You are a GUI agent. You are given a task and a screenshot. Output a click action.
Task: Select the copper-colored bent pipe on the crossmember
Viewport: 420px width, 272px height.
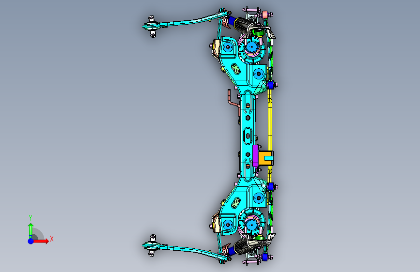[x=233, y=102]
